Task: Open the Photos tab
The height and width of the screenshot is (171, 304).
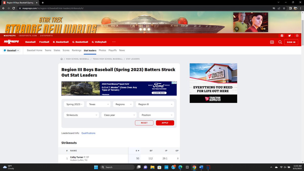Action: [x=102, y=50]
